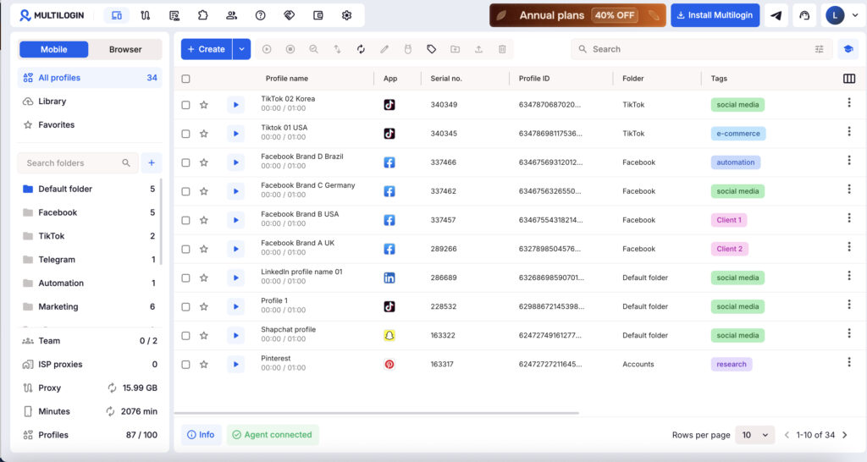Click the Telegram paper plane icon

coord(776,15)
